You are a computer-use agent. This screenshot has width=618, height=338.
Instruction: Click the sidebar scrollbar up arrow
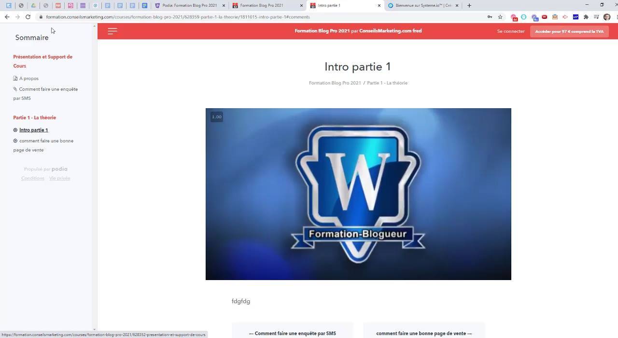click(94, 26)
